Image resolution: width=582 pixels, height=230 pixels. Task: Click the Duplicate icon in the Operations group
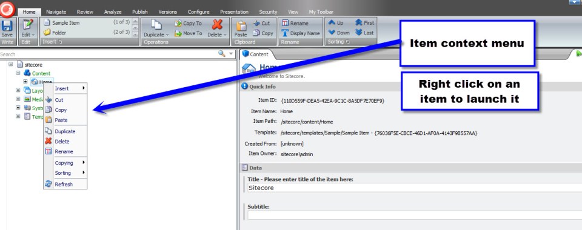tap(156, 24)
